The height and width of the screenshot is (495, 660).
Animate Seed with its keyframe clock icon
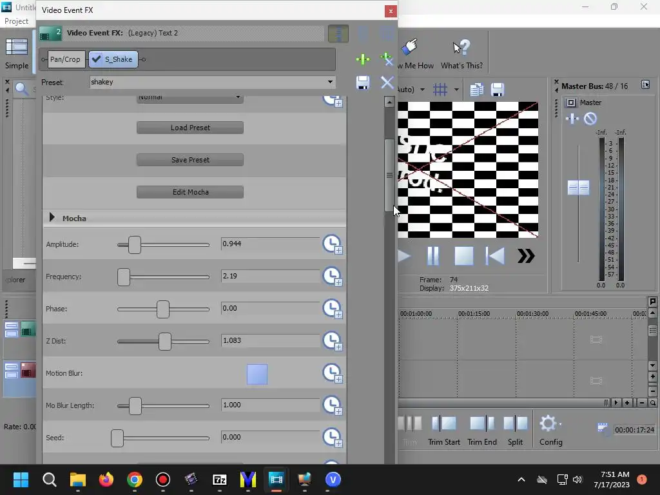(x=333, y=438)
